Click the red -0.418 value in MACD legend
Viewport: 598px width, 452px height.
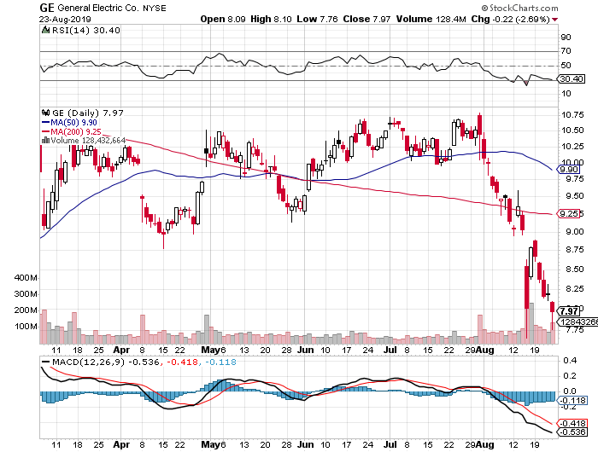tap(182, 362)
